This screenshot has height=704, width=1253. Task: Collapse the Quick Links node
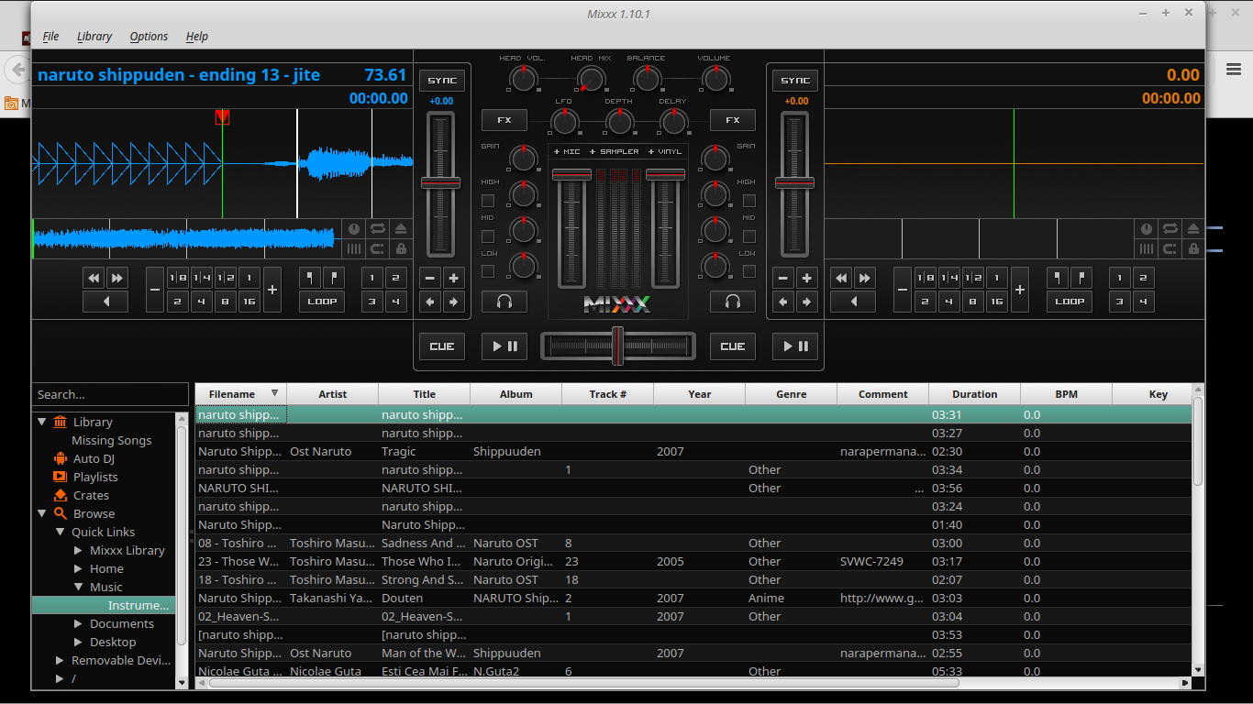(x=60, y=532)
